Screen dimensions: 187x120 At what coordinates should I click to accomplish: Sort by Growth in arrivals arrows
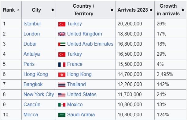click(183, 10)
